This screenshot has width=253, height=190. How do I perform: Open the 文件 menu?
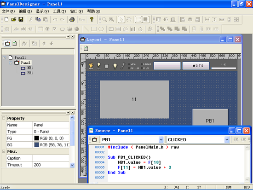click(x=8, y=12)
